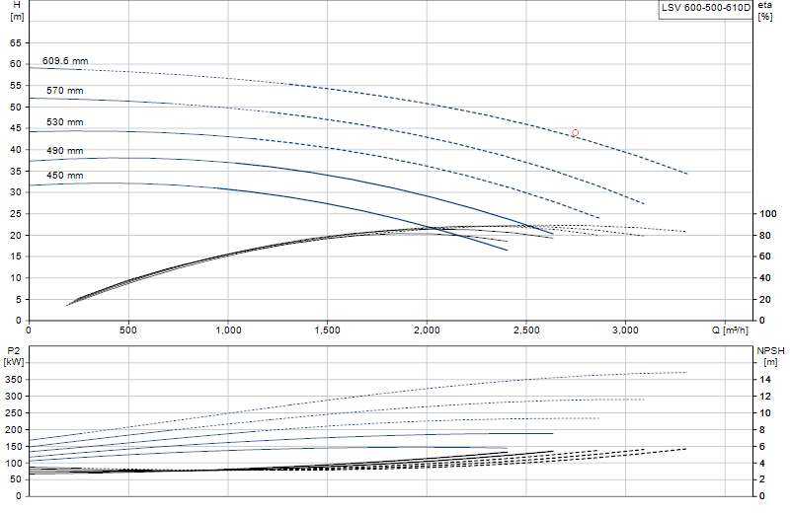Click the H [m] axis label

17,11
